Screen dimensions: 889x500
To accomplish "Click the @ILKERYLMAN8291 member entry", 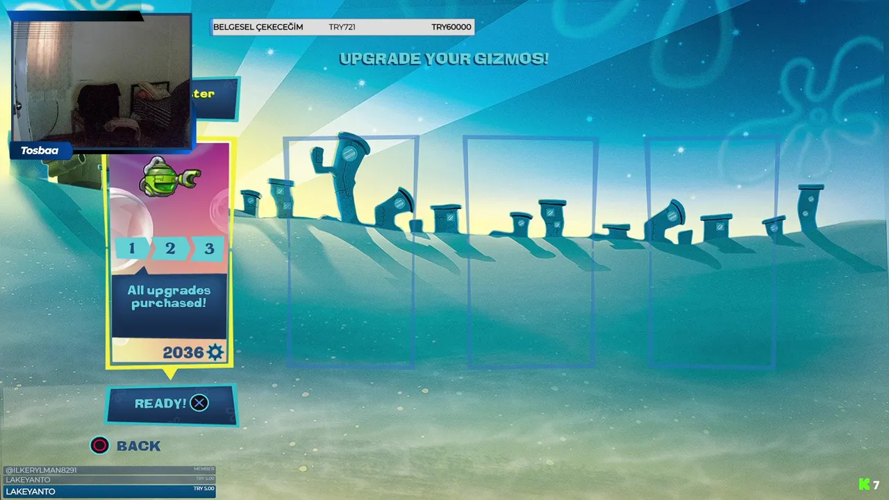I will [x=109, y=470].
